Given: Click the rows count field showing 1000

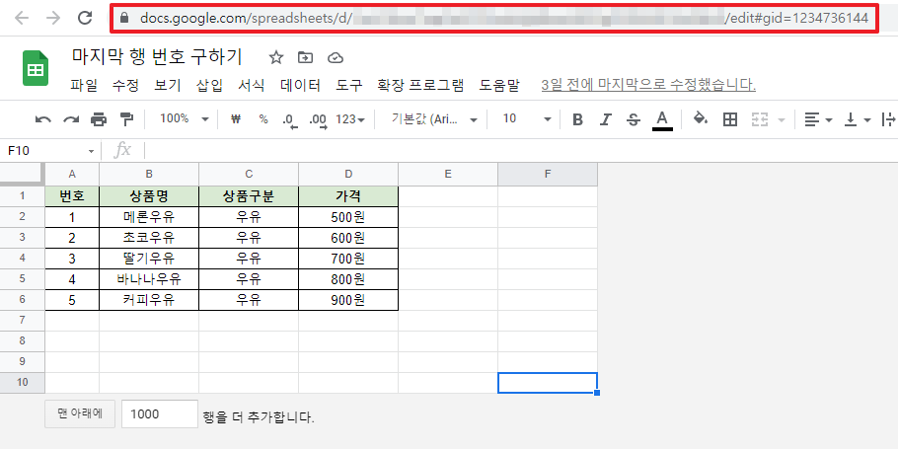Looking at the screenshot, I should [x=160, y=414].
